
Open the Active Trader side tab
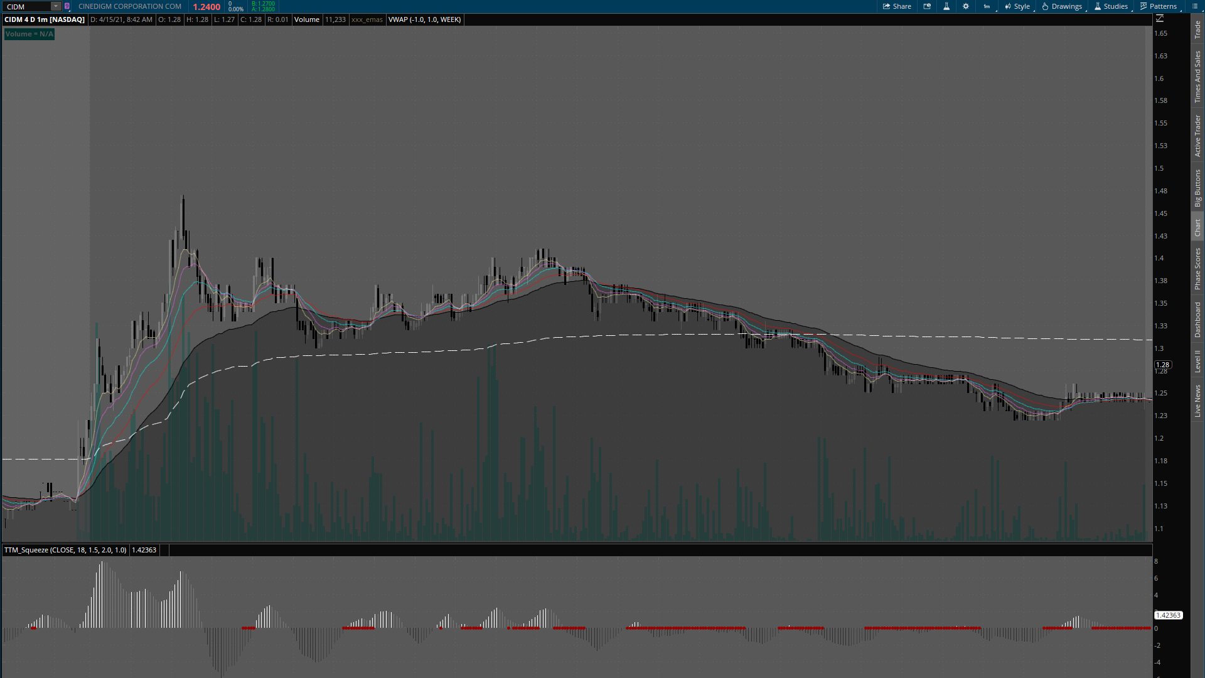(x=1197, y=136)
